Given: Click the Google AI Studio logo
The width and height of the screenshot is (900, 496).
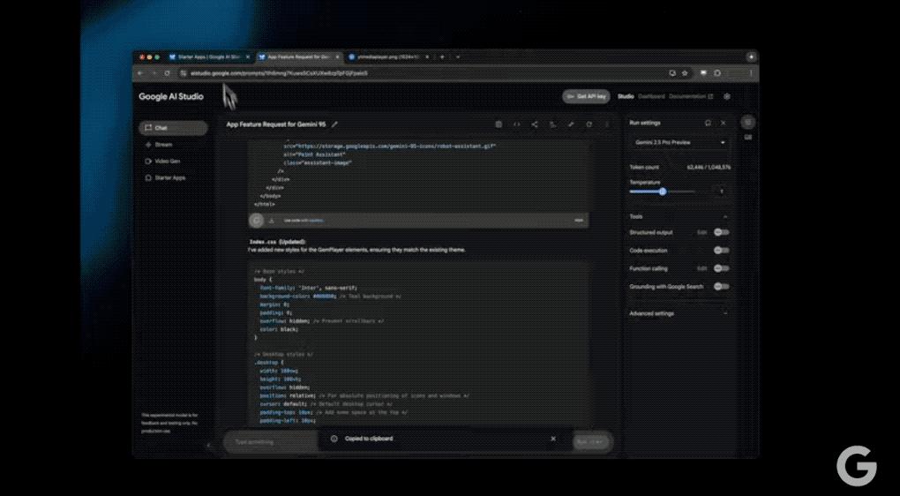Looking at the screenshot, I should pyautogui.click(x=171, y=96).
